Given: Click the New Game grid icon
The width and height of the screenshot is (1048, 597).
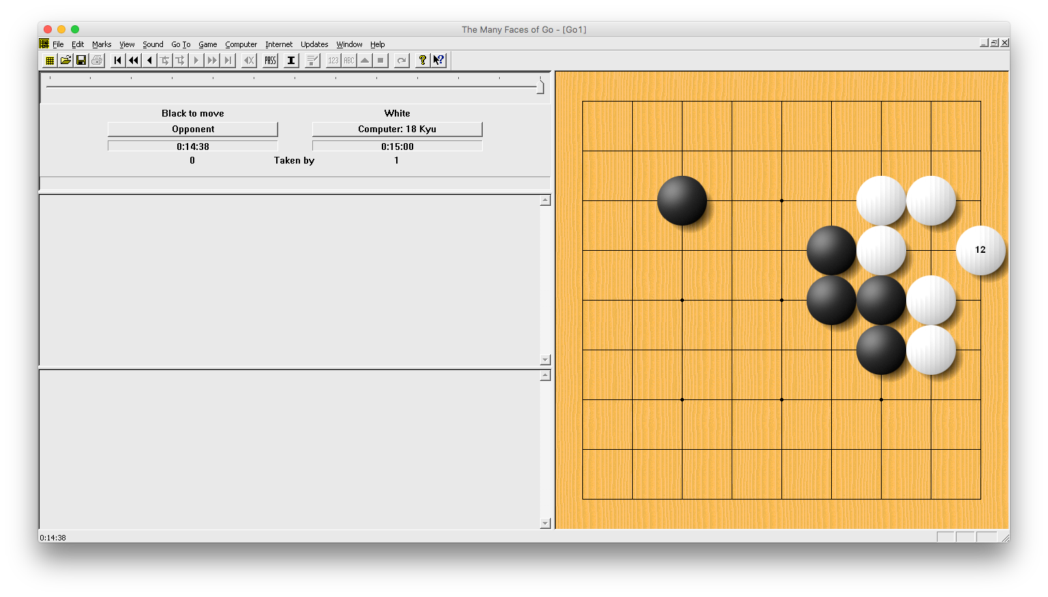Looking at the screenshot, I should pos(50,60).
